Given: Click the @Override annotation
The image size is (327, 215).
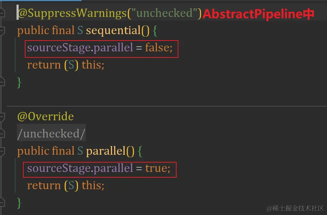Looking at the screenshot, I should (45, 117).
